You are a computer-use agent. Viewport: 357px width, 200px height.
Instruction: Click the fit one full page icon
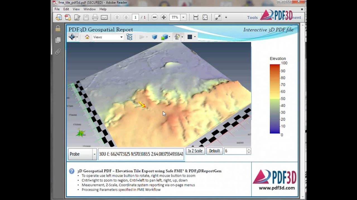point(205,17)
